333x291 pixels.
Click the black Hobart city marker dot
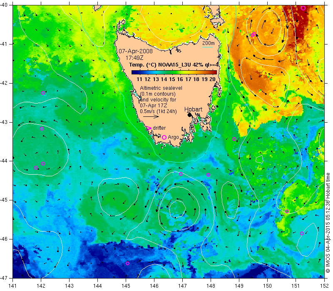pyautogui.click(x=190, y=115)
